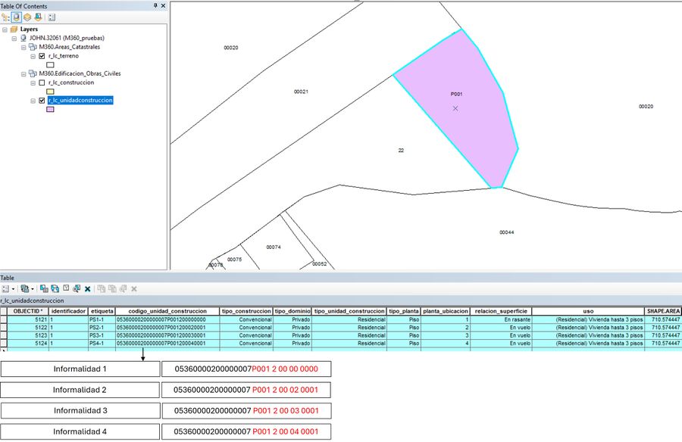The width and height of the screenshot is (682, 442).
Task: Open the Table Options dropdown arrow
Action: coord(13,289)
